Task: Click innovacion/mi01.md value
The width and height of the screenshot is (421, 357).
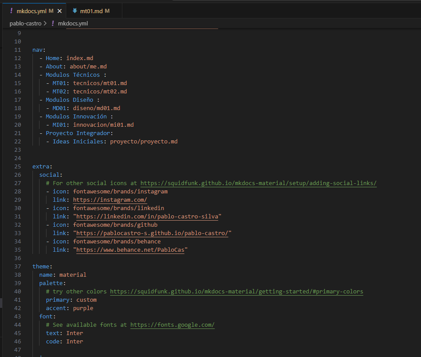Action: coord(103,125)
